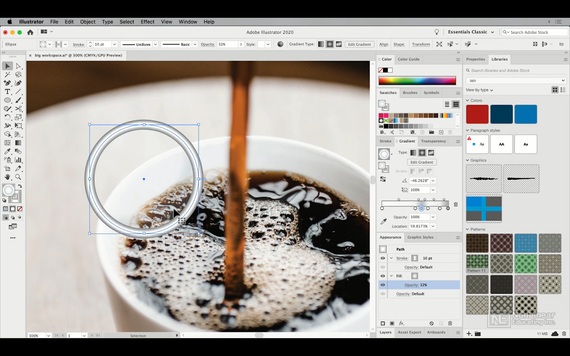Select the red color swatch in Libraries
Screen dimensions: 570x356
pos(477,114)
